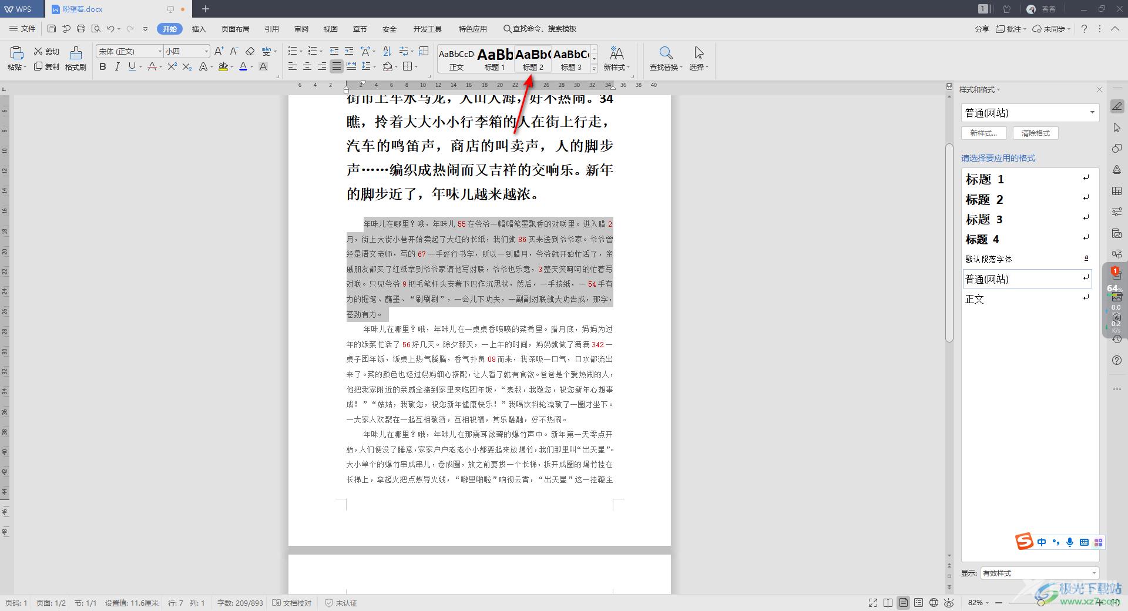Clear formatting with the eraser icon

pos(250,51)
